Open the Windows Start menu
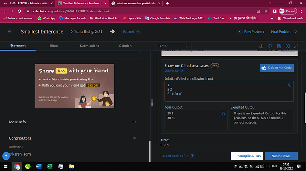Viewport: 306px width, 171px height. tap(5, 167)
